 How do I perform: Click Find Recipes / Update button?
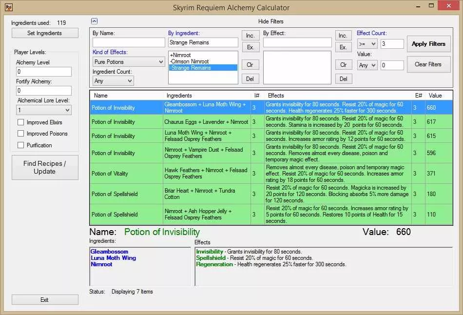click(45, 167)
